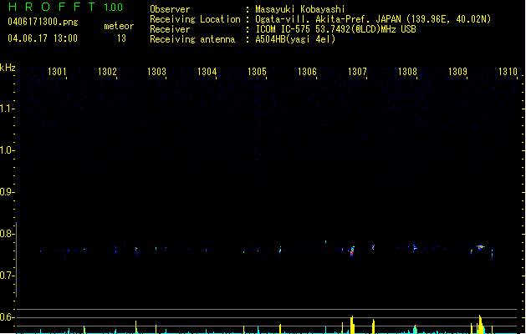Click the bright meteor echo after 1309
The width and height of the screenshot is (526, 334).
(480, 247)
